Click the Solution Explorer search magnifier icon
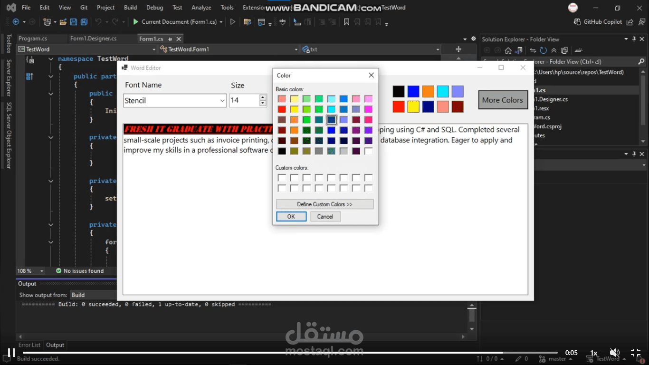Viewport: 649px width, 365px height. click(x=641, y=61)
